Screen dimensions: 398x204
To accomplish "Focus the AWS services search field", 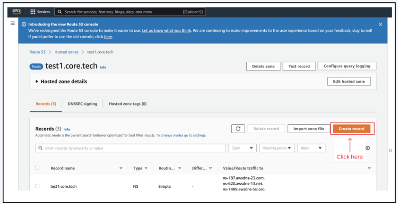I will (130, 12).
